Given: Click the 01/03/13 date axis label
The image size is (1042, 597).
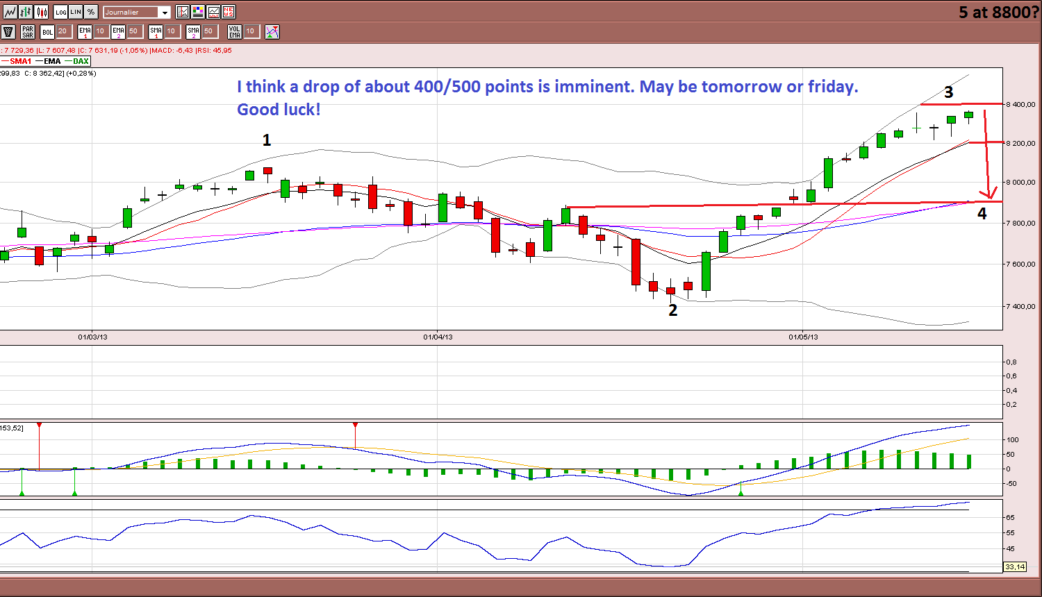Looking at the screenshot, I should click(x=92, y=337).
